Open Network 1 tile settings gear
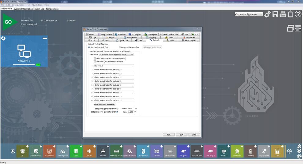 pos(3,38)
